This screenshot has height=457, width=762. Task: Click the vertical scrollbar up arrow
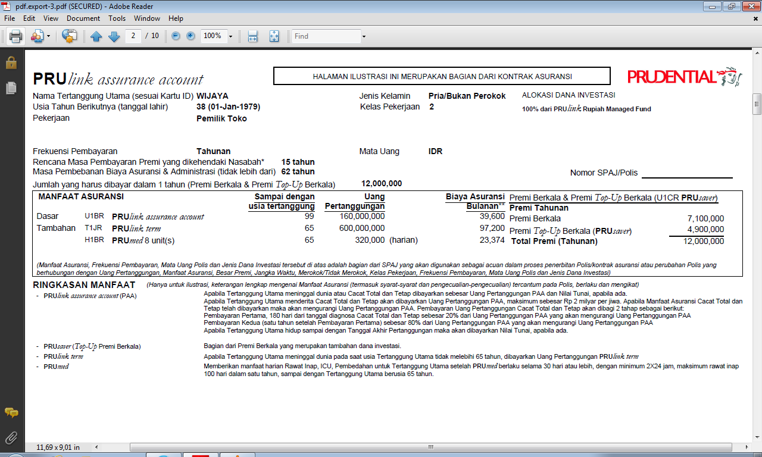click(757, 53)
